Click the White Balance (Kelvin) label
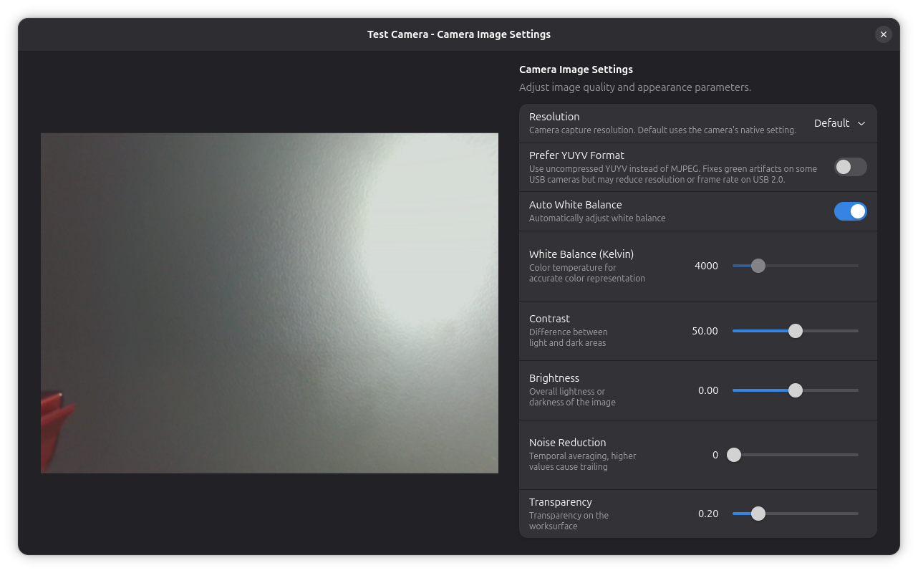 [581, 254]
